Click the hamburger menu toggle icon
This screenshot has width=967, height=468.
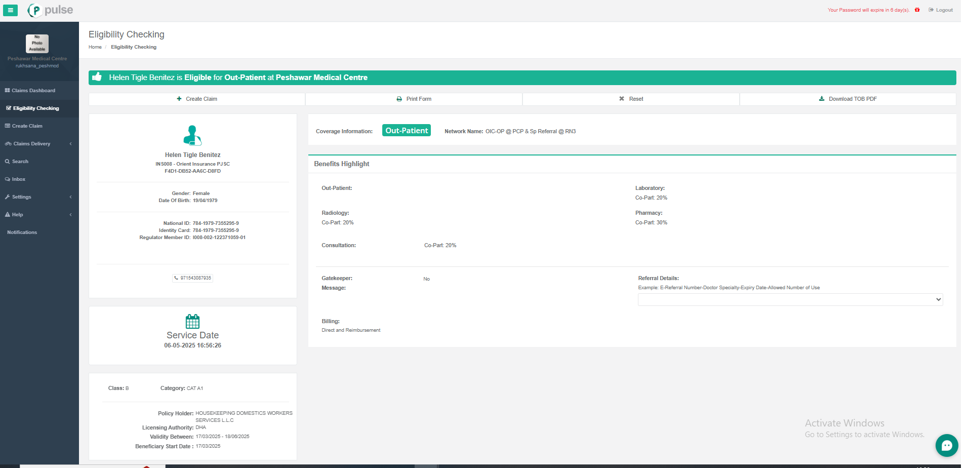[10, 10]
